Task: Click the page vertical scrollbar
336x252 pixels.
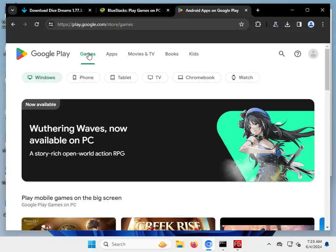Action: coord(327,70)
